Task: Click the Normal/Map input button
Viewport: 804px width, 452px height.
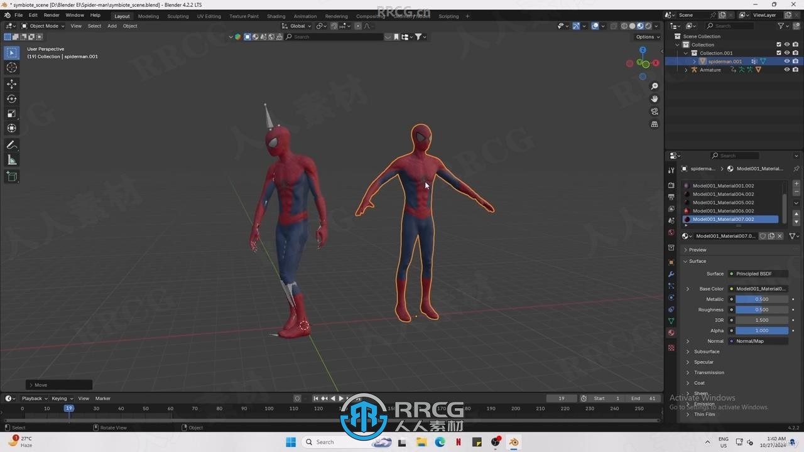Action: 758,341
